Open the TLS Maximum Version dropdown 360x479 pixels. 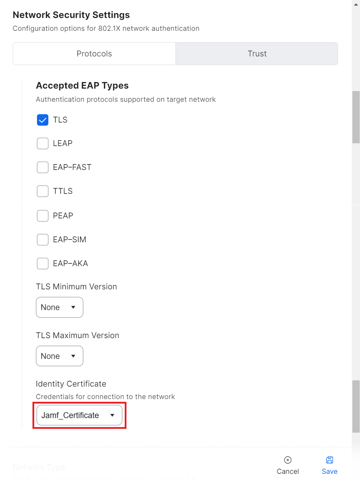click(x=59, y=356)
